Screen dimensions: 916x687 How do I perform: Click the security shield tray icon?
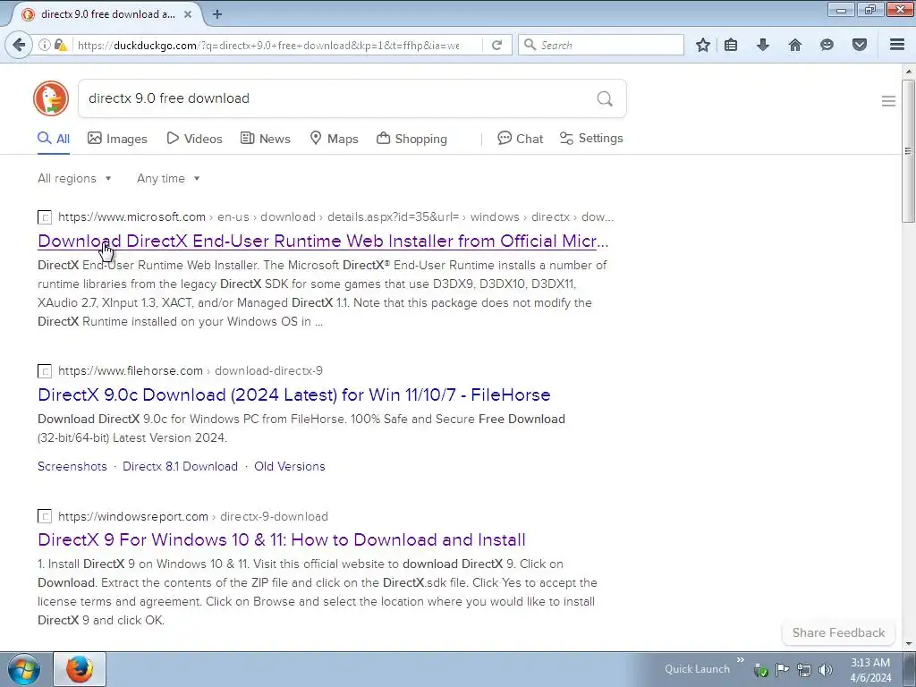(760, 670)
